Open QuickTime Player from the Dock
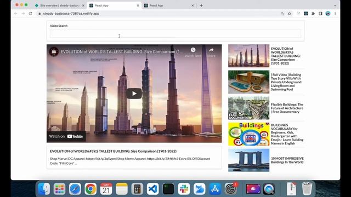Screen dimensions: 351x197 pos(269,189)
